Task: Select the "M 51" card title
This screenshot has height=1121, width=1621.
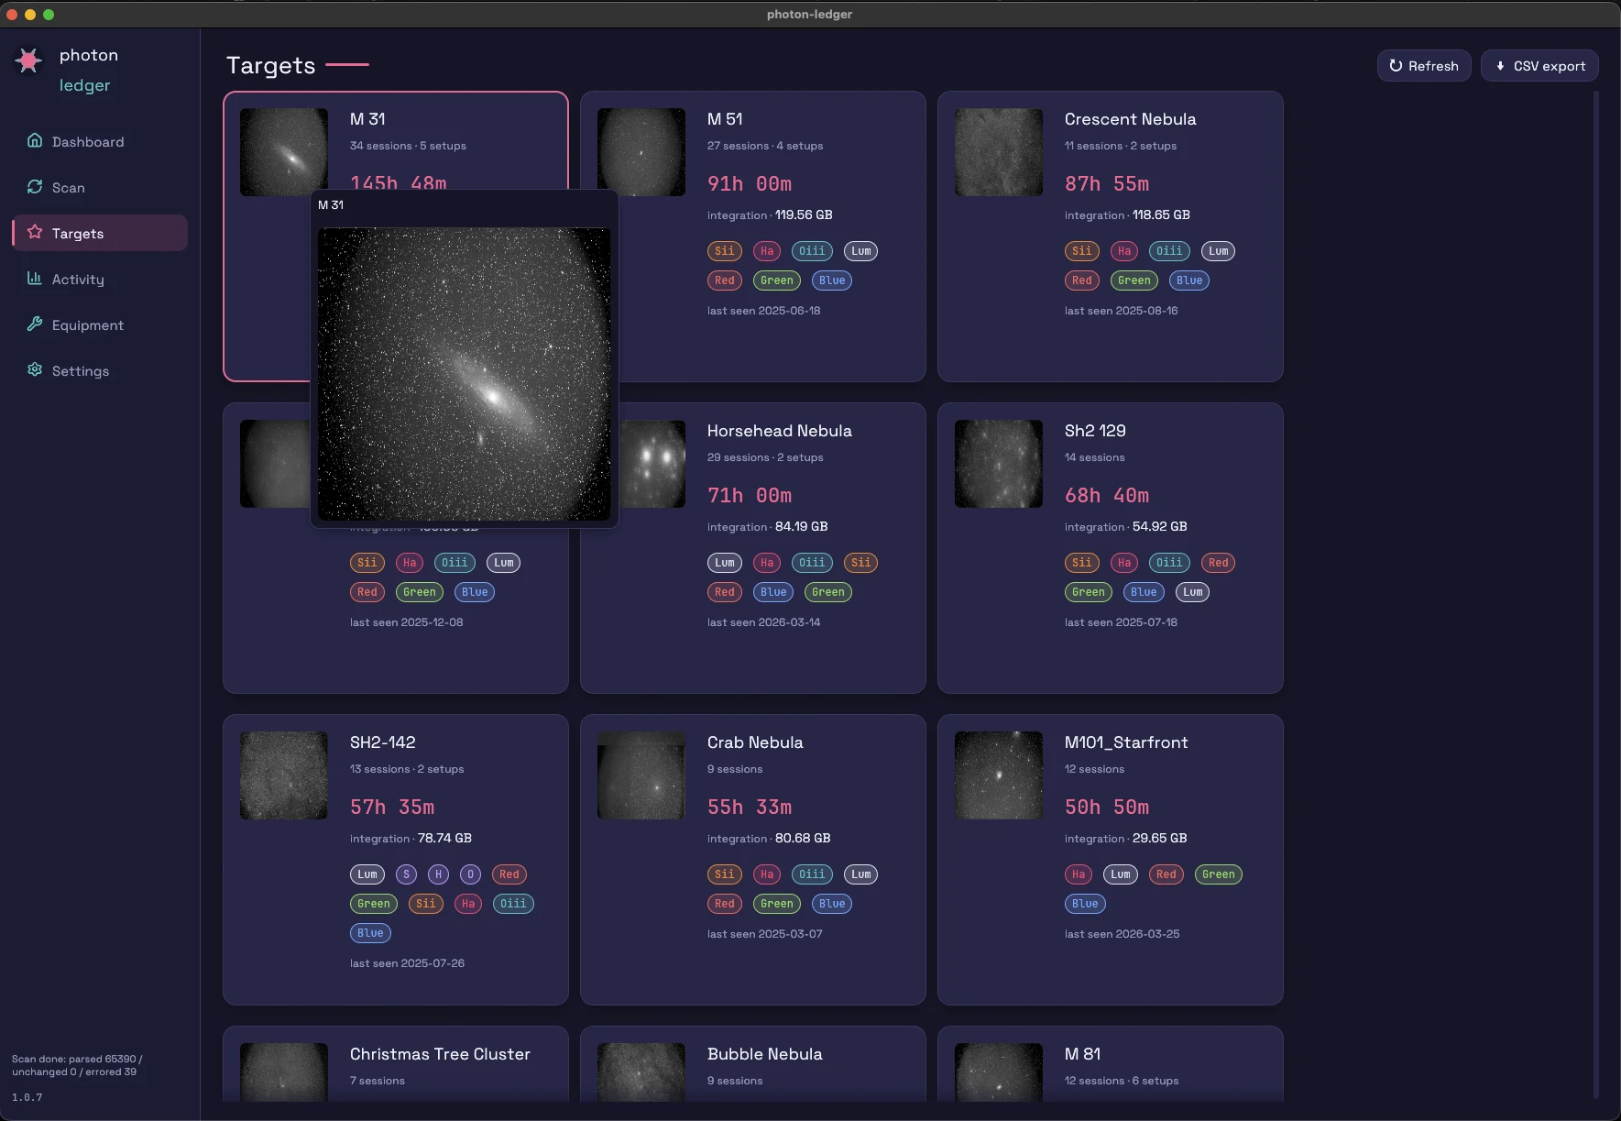Action: click(725, 119)
